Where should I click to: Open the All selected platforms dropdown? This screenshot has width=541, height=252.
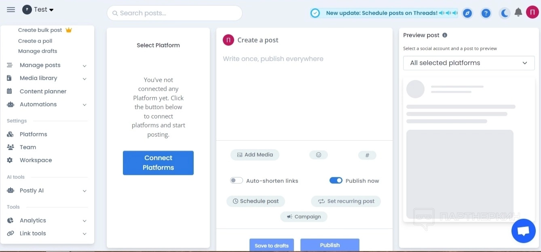point(469,63)
